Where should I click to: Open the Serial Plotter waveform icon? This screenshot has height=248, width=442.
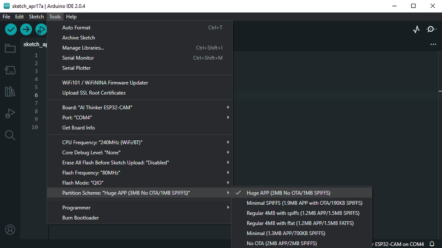[x=416, y=29]
